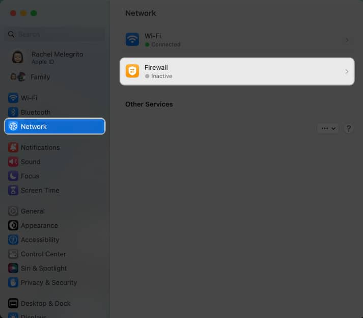Viewport: 363px width, 318px height.
Task: Click the Notifications sidebar icon
Action: point(13,147)
